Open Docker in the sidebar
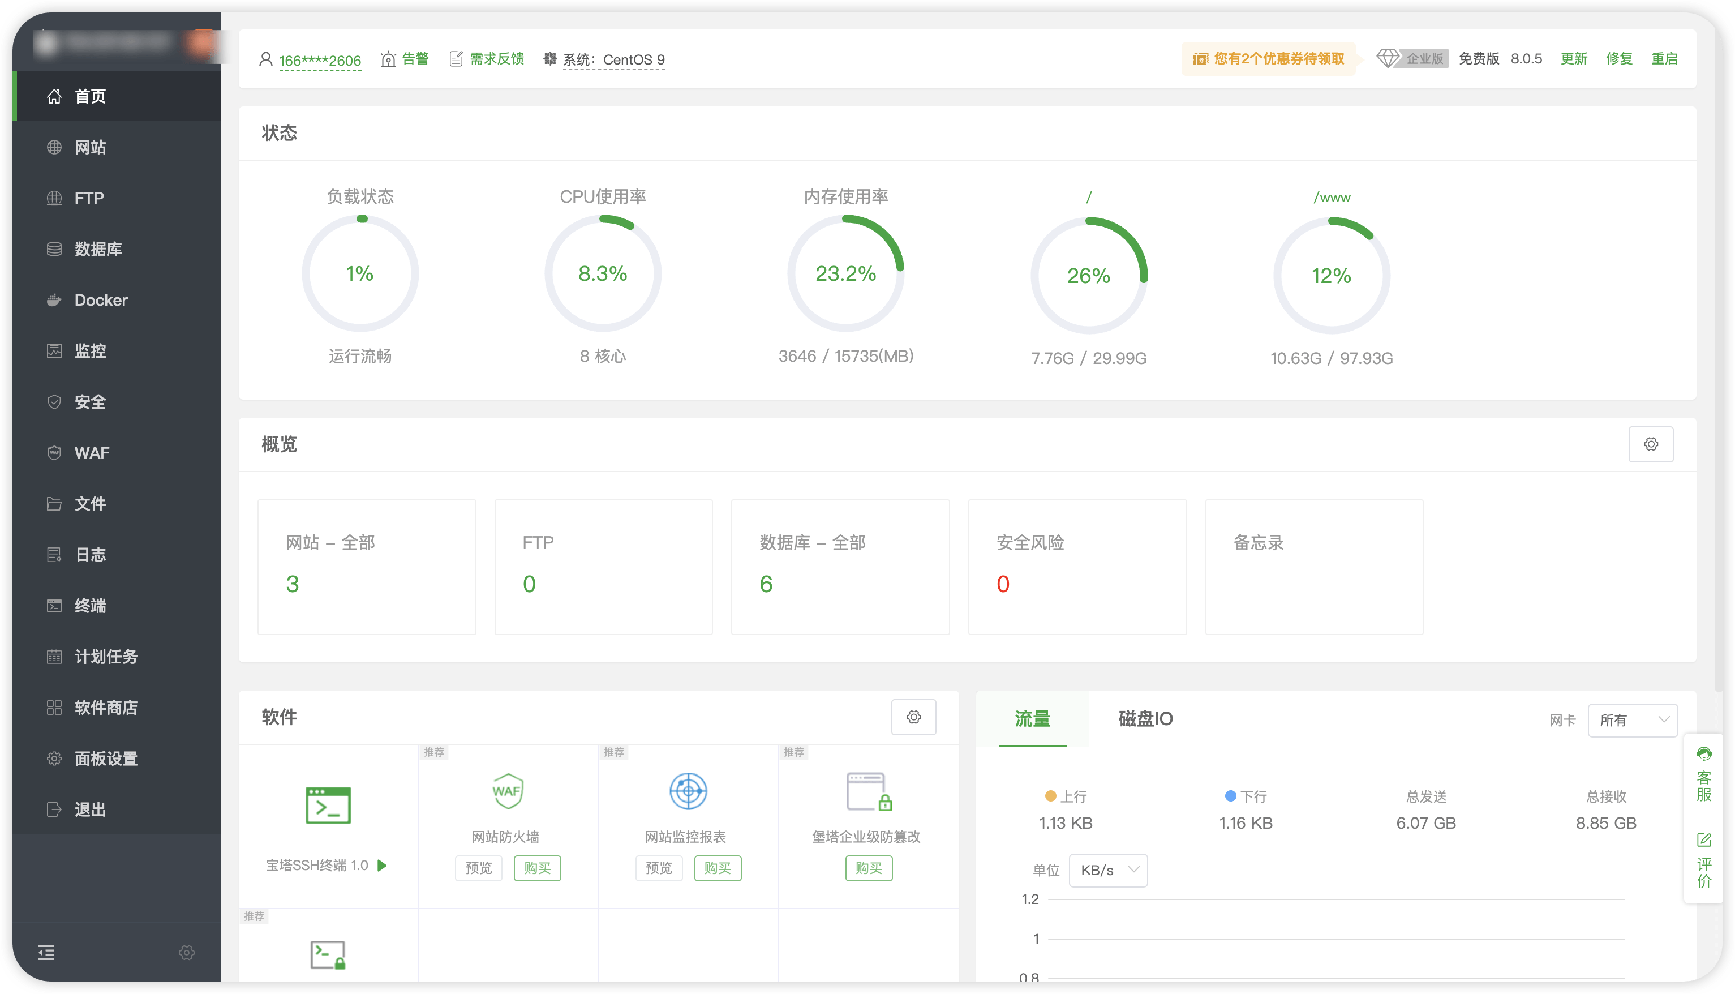Screen dimensions: 1735x994 click(100, 301)
